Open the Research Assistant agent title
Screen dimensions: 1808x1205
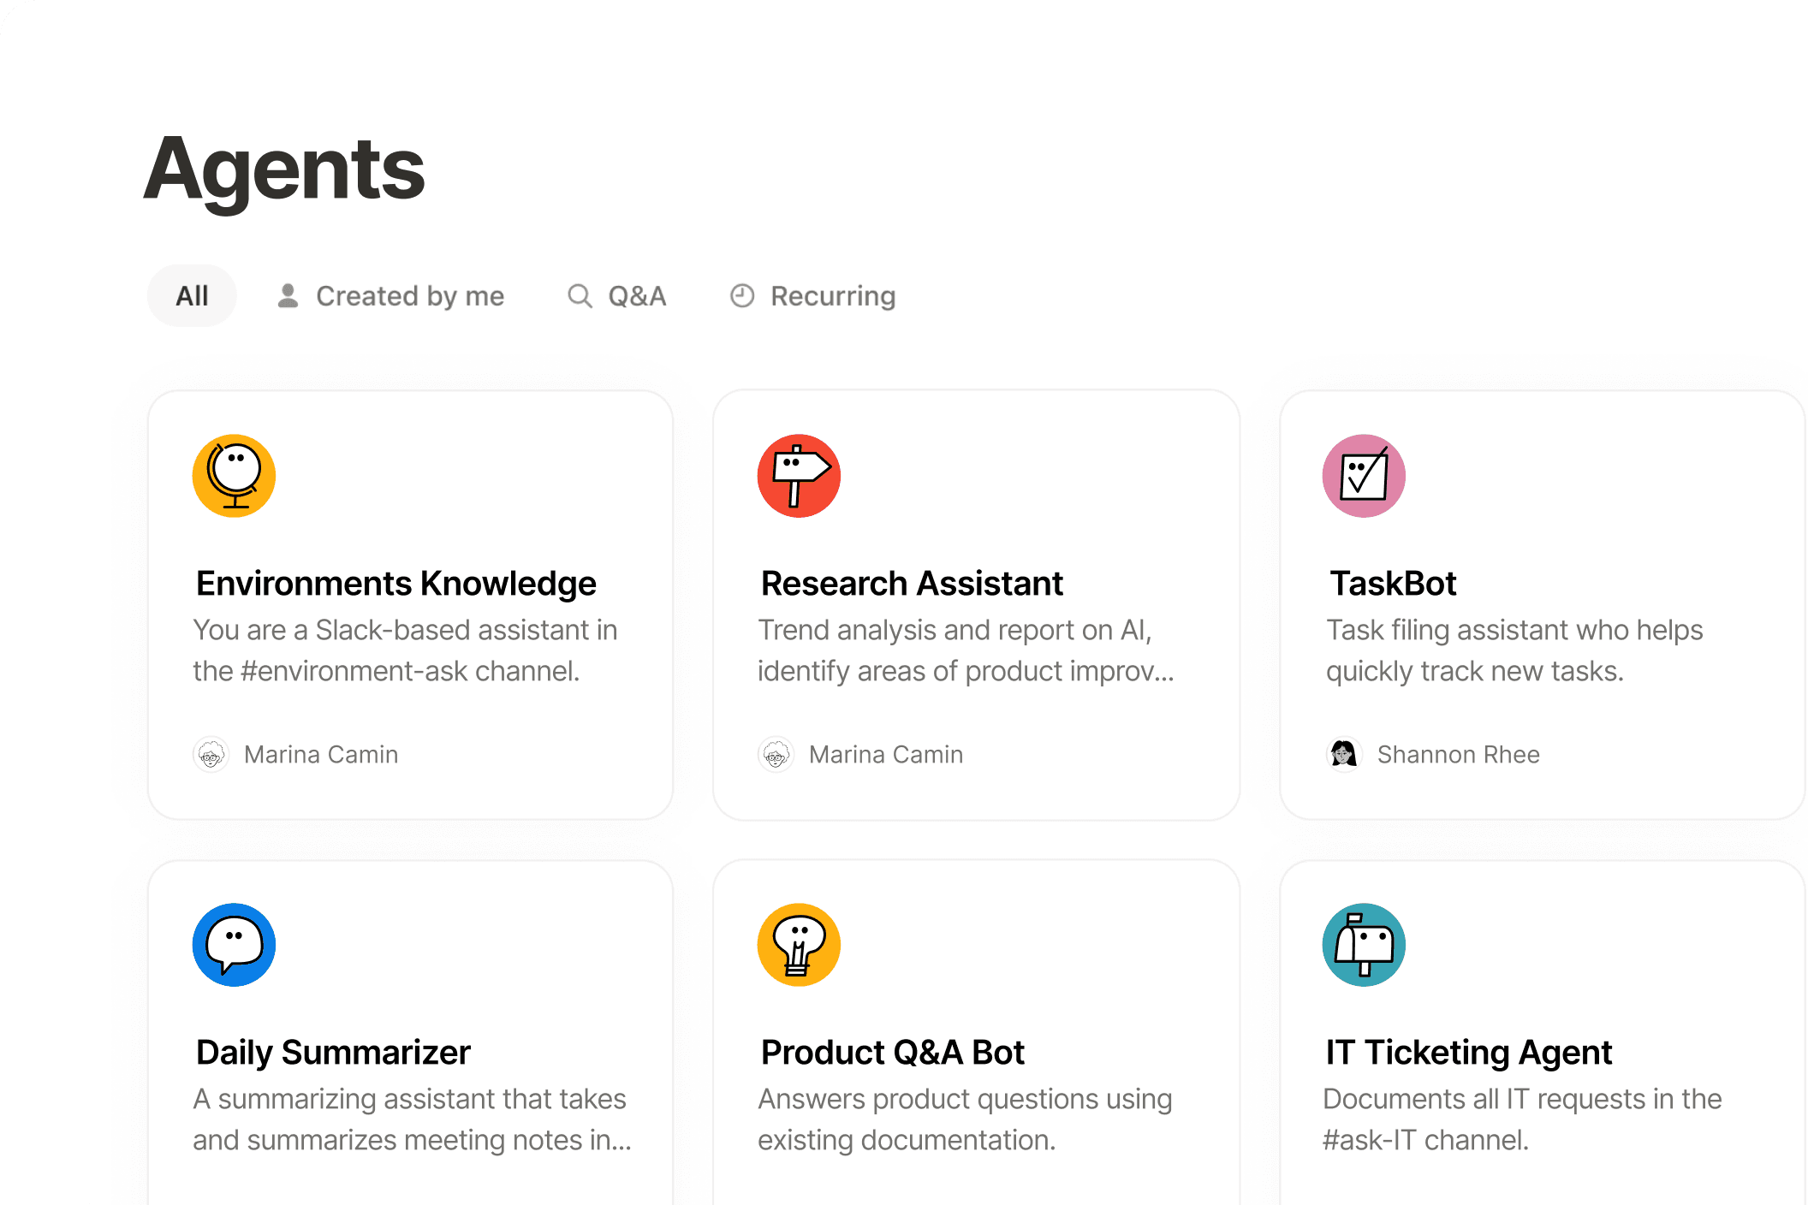click(912, 584)
